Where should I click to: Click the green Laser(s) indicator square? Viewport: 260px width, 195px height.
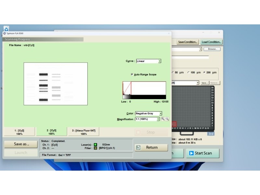[96, 145]
